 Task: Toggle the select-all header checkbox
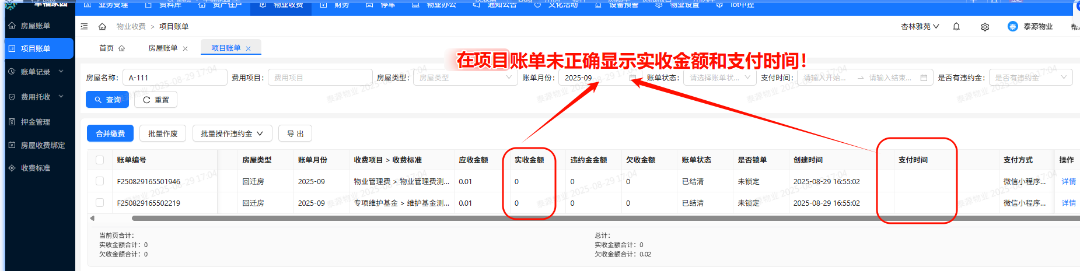pos(100,160)
